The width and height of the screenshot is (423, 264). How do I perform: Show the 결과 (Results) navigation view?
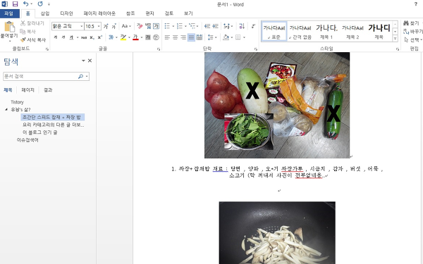click(x=48, y=90)
